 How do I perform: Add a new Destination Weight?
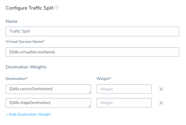(x=28, y=115)
